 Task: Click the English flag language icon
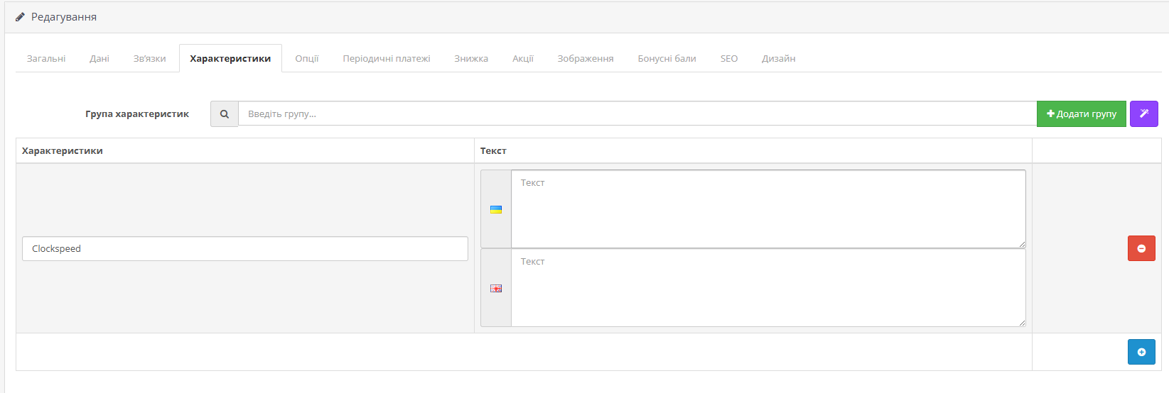(496, 288)
